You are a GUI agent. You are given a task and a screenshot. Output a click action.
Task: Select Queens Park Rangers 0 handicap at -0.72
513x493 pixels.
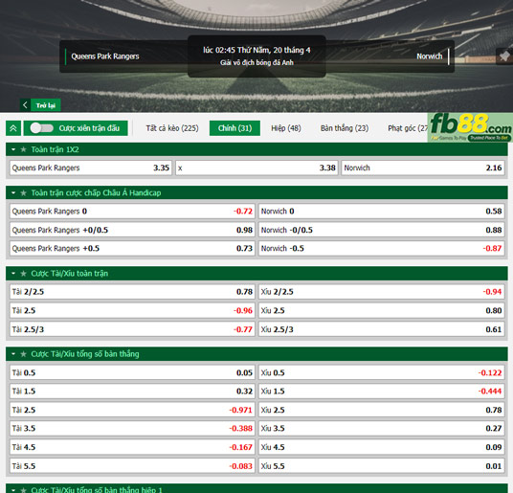tap(132, 212)
